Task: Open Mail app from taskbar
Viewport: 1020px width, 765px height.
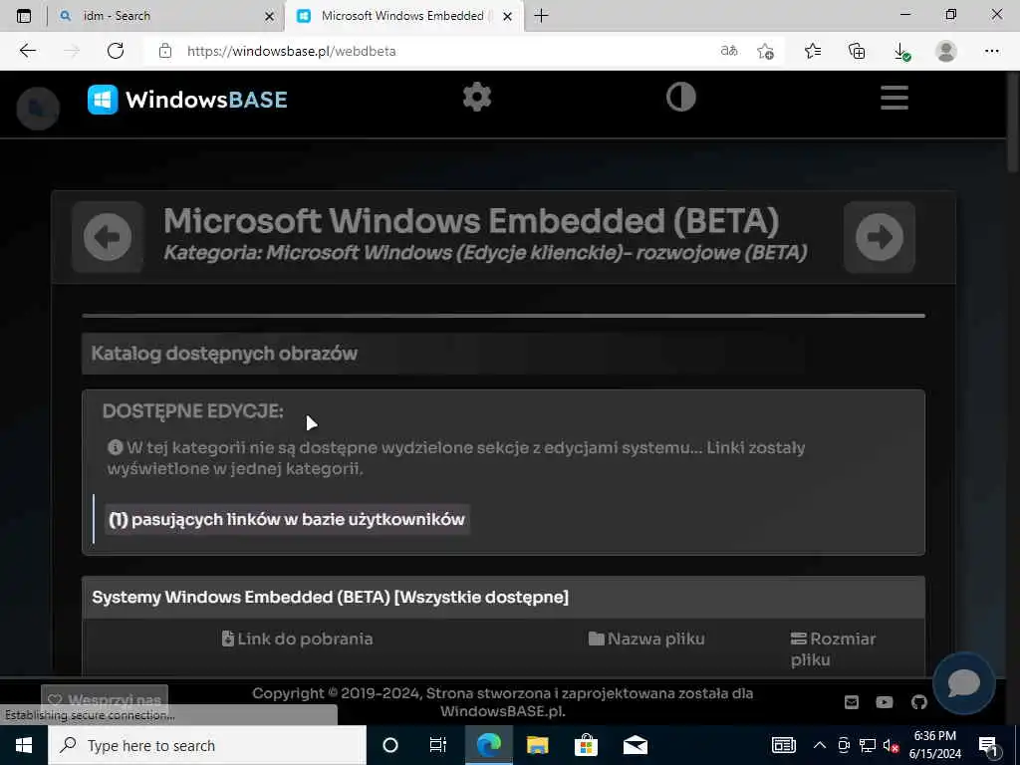Action: 635,745
